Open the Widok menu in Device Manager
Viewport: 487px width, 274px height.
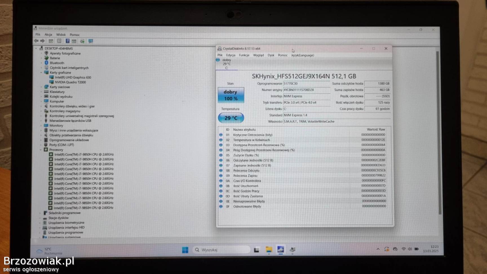[61, 35]
